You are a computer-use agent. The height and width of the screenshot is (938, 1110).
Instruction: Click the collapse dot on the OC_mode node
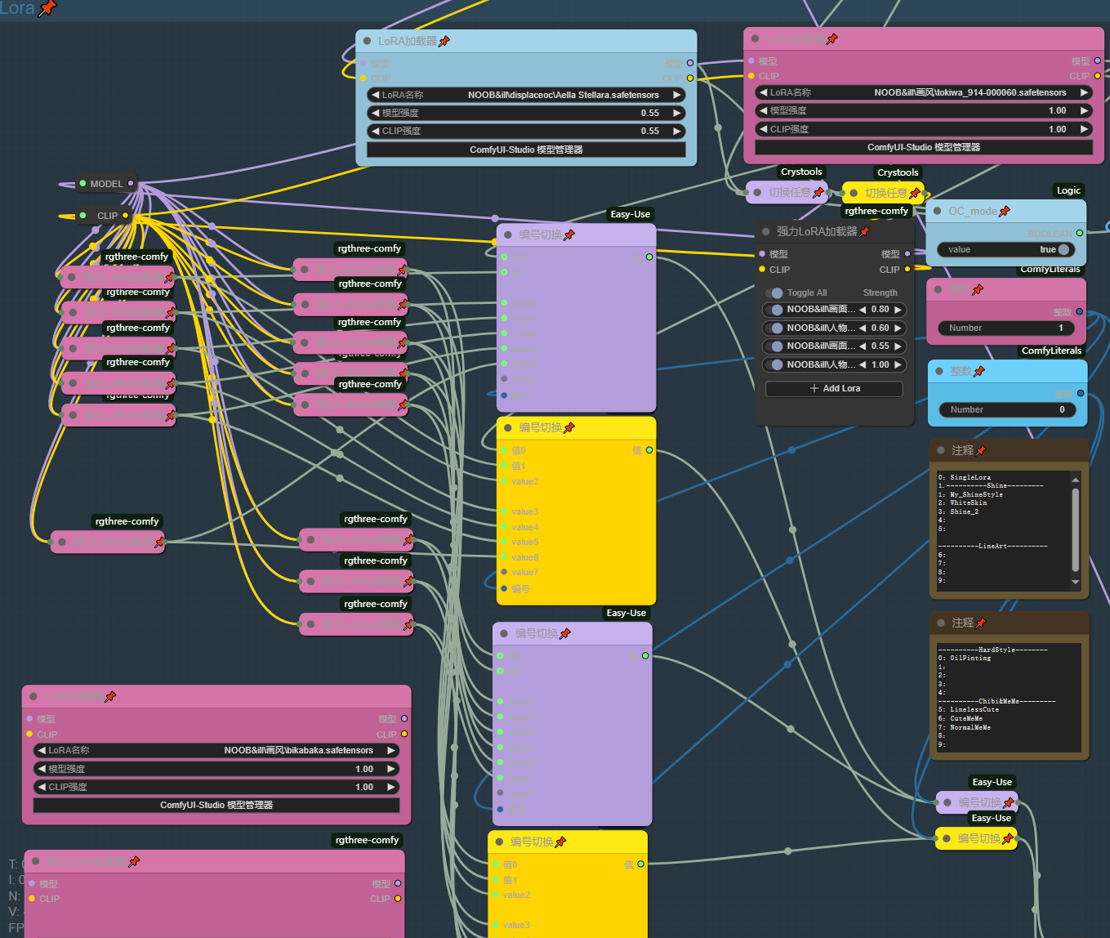937,211
